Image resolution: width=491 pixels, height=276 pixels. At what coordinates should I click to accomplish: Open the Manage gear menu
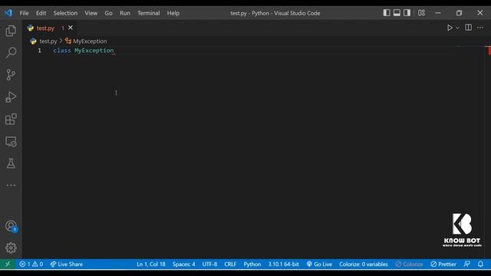tap(11, 248)
